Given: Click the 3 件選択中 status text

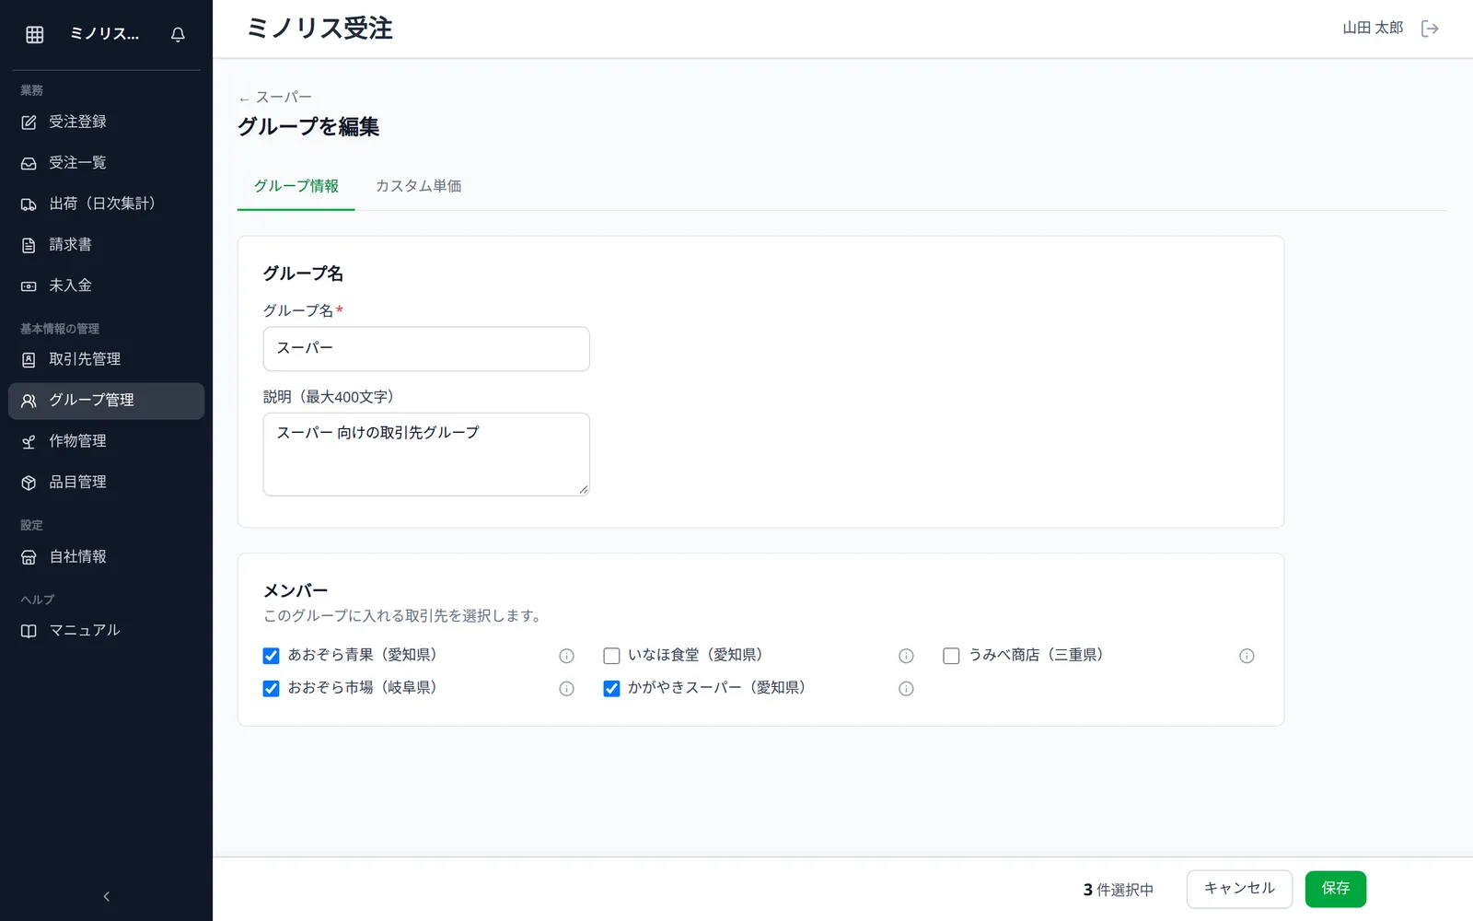Looking at the screenshot, I should point(1119,890).
